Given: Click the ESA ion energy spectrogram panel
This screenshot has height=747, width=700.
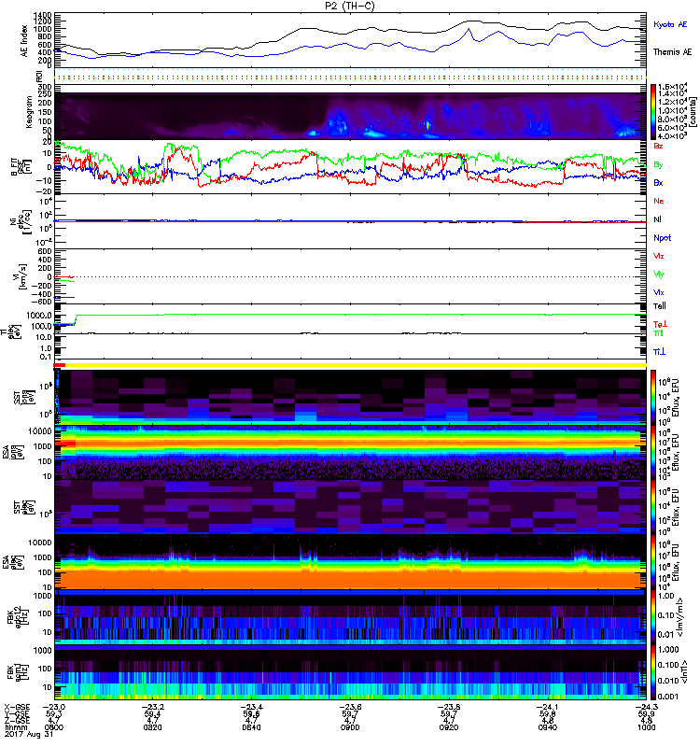Looking at the screenshot, I should [350, 452].
